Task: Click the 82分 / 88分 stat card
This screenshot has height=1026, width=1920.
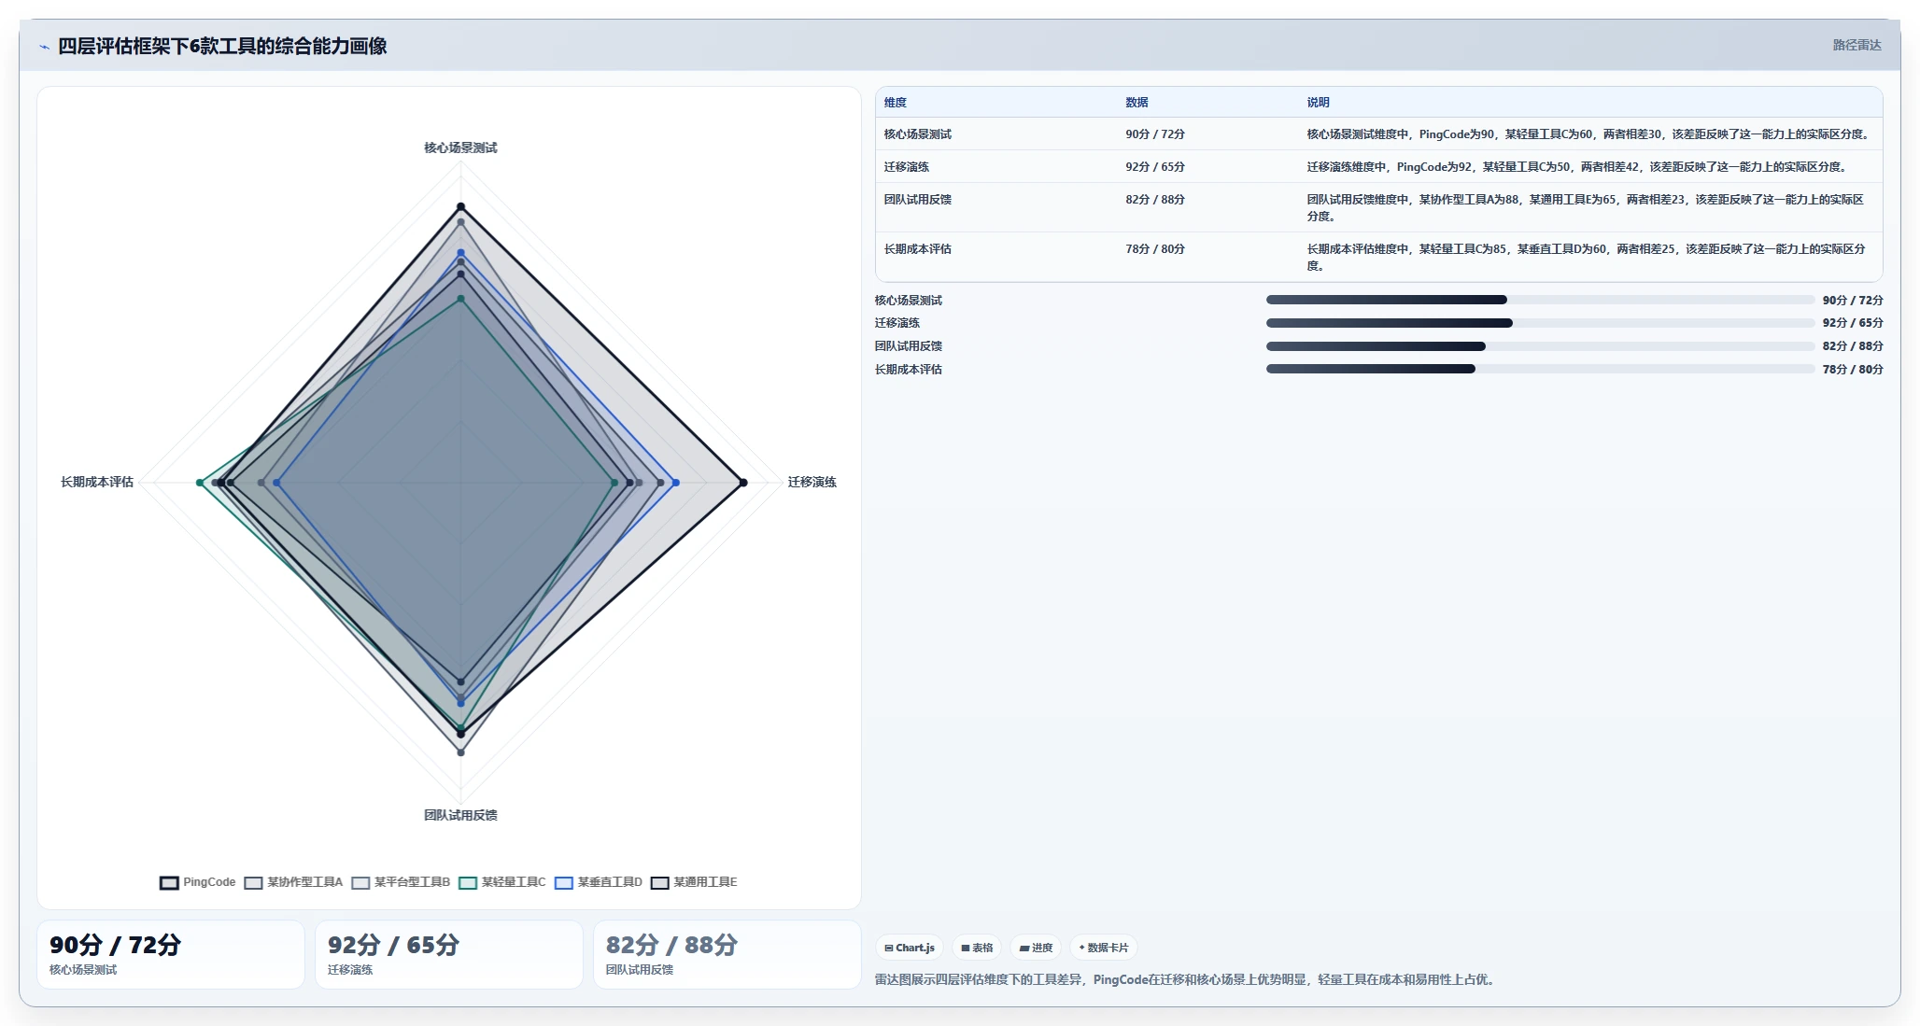Action: 727,954
